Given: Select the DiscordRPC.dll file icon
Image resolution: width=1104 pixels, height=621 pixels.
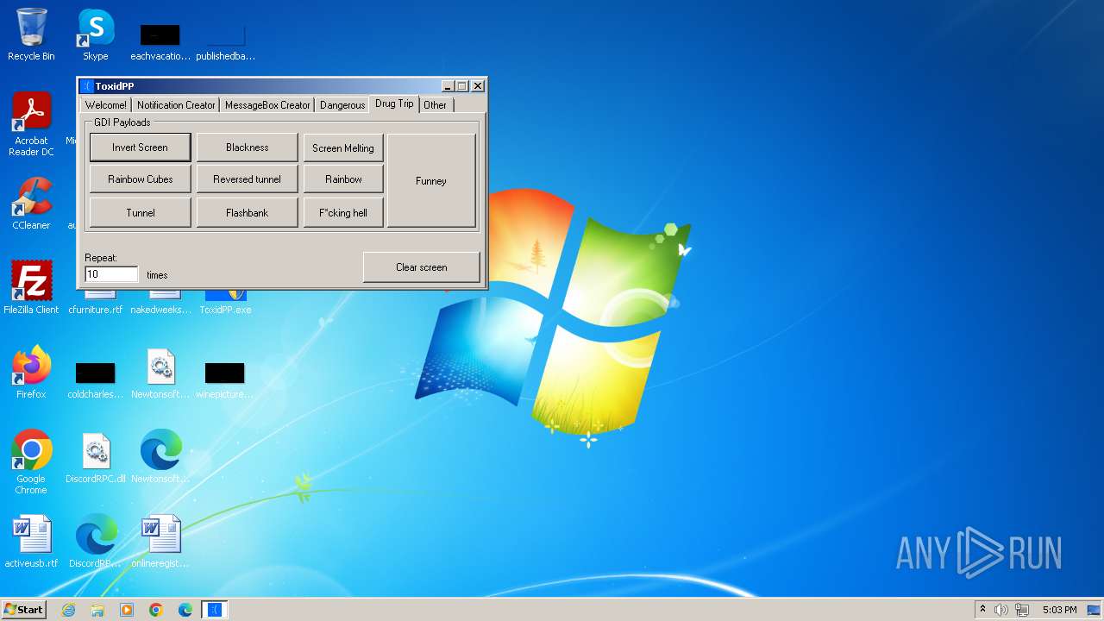Looking at the screenshot, I should coord(96,458).
